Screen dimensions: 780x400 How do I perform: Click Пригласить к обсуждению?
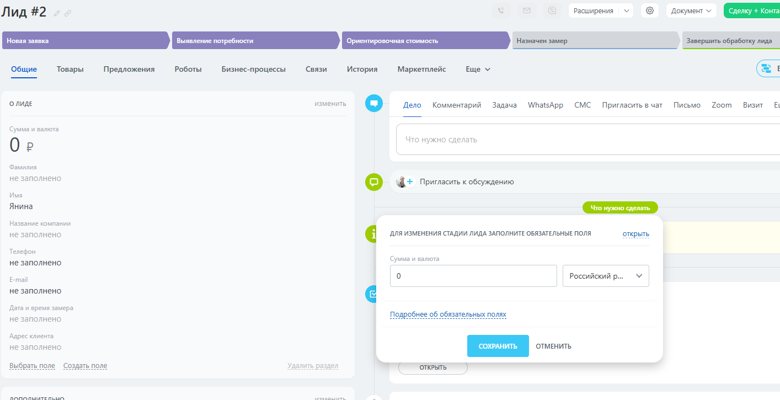pyautogui.click(x=467, y=182)
